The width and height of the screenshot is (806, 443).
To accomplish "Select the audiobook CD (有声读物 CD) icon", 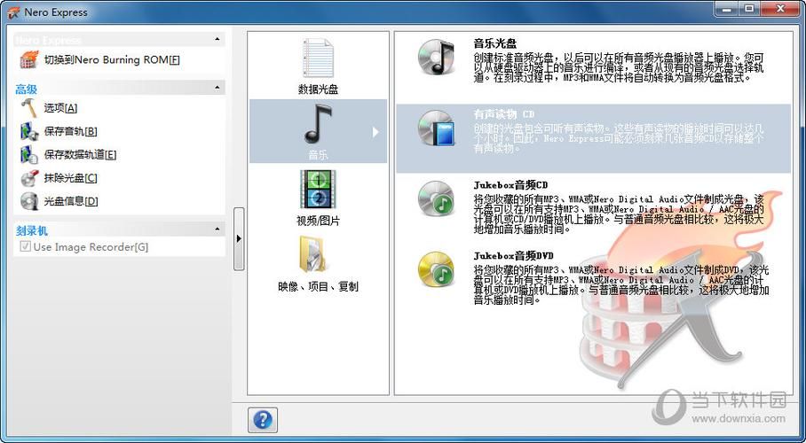I will point(436,128).
